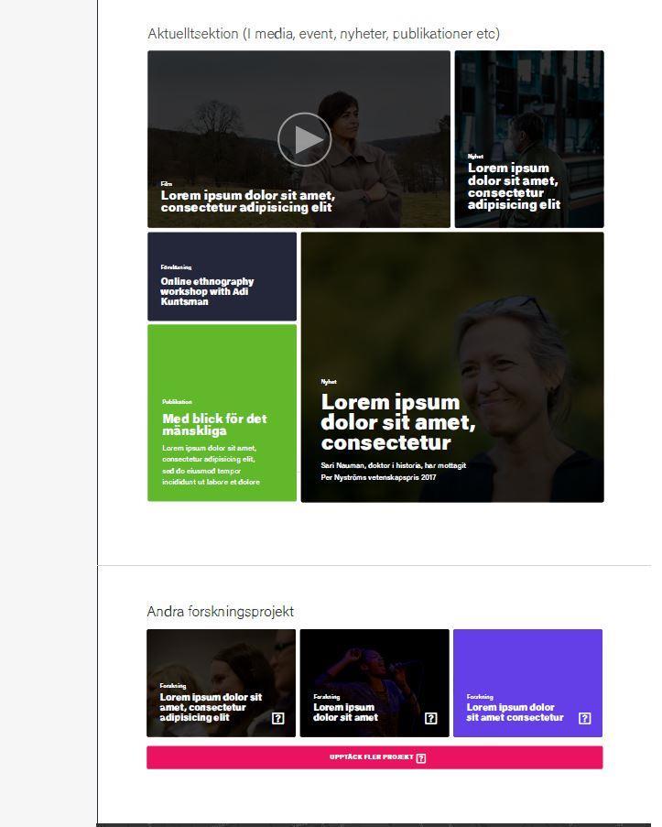Click the Aktuelltsektion heading text

pos(323,34)
